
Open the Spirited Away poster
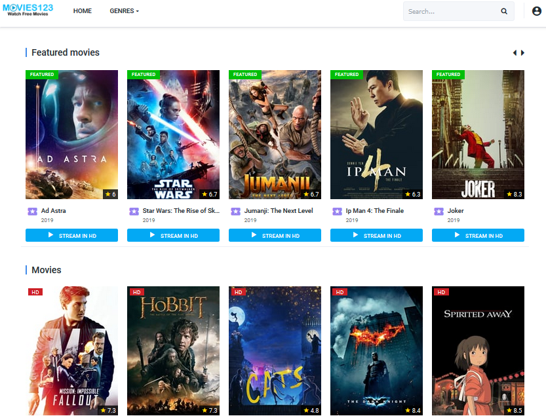tap(478, 351)
